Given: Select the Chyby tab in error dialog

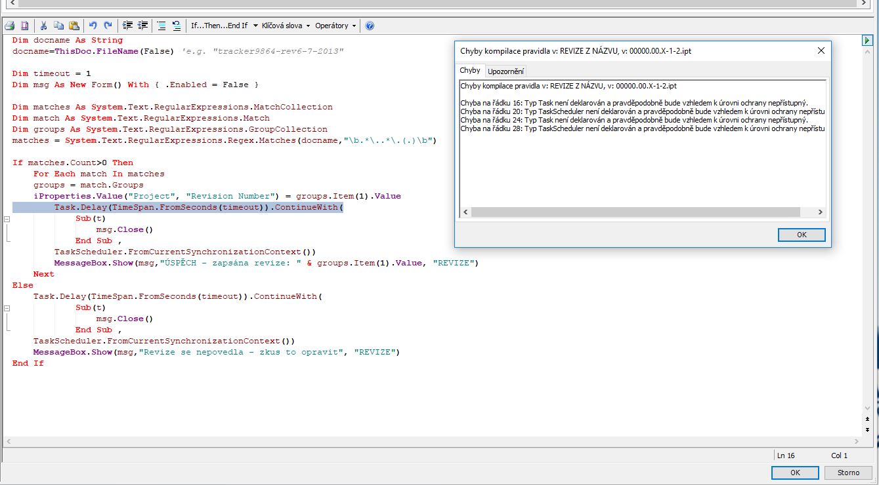Looking at the screenshot, I should (470, 70).
